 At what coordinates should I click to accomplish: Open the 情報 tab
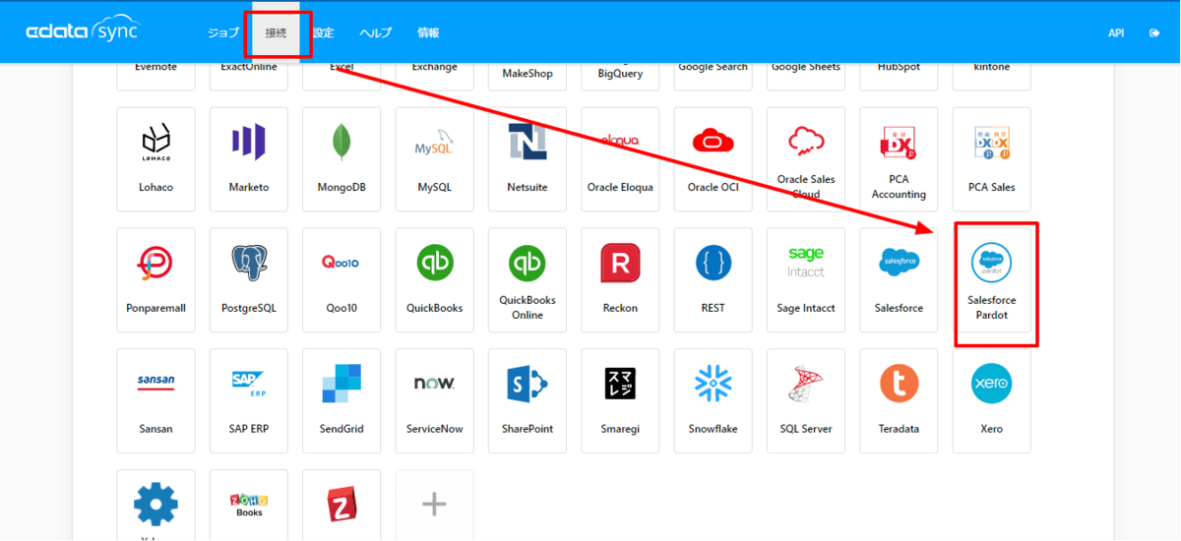[428, 32]
